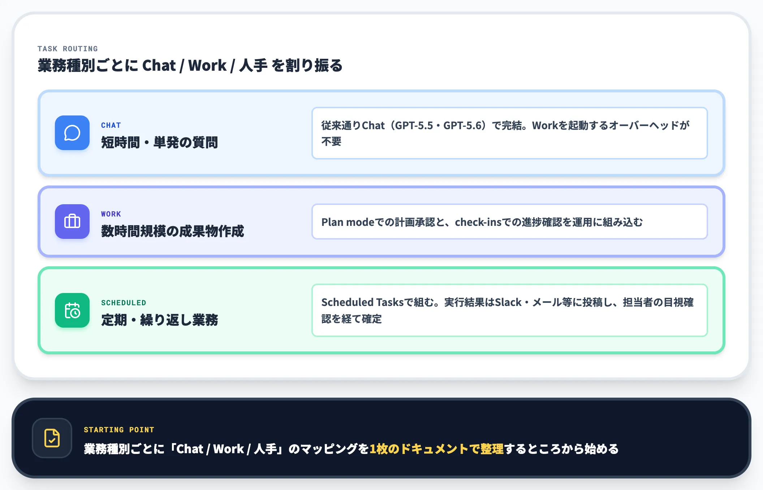Click the title 短時間・単発の質問
The width and height of the screenshot is (763, 490).
[159, 142]
